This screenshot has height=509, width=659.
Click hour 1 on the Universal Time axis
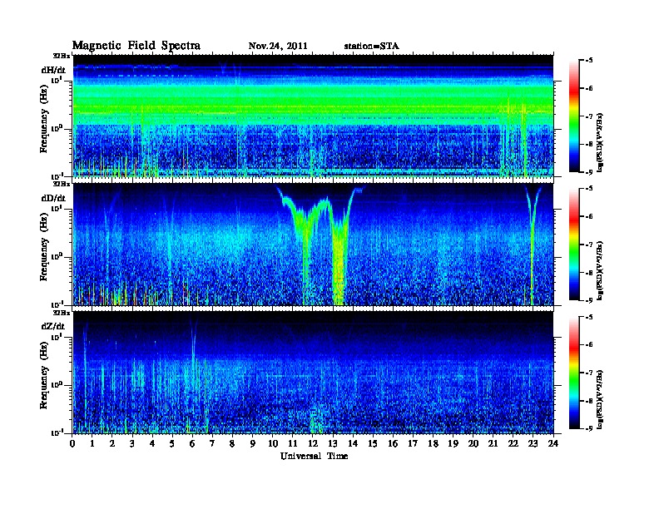click(92, 444)
